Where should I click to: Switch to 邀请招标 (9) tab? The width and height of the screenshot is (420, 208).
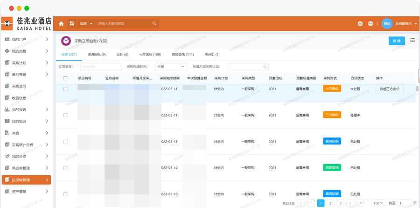coord(97,55)
